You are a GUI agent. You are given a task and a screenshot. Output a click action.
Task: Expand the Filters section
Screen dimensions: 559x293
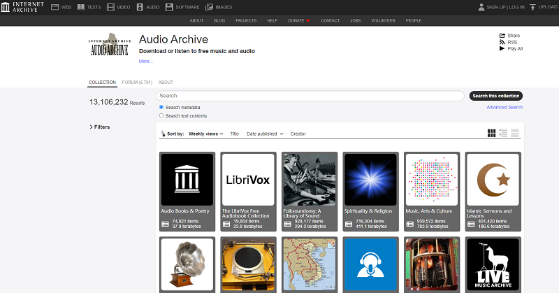(x=99, y=127)
